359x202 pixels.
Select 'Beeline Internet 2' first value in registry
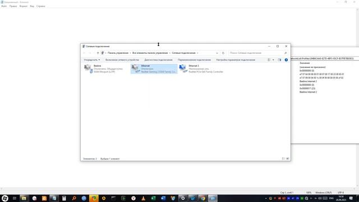tap(308, 81)
